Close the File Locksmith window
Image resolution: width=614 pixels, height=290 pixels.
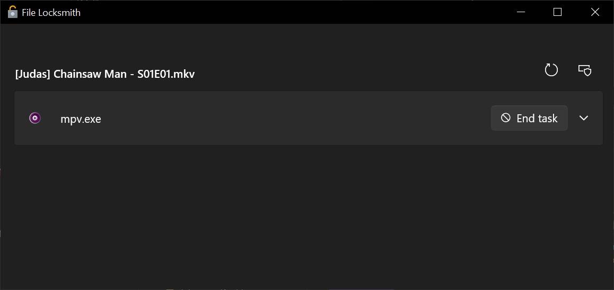[595, 12]
